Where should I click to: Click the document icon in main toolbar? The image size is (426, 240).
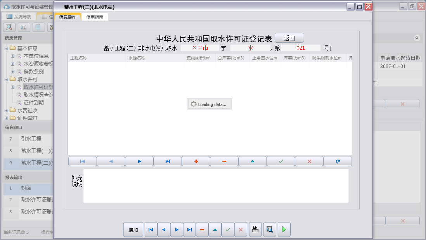coord(38,27)
